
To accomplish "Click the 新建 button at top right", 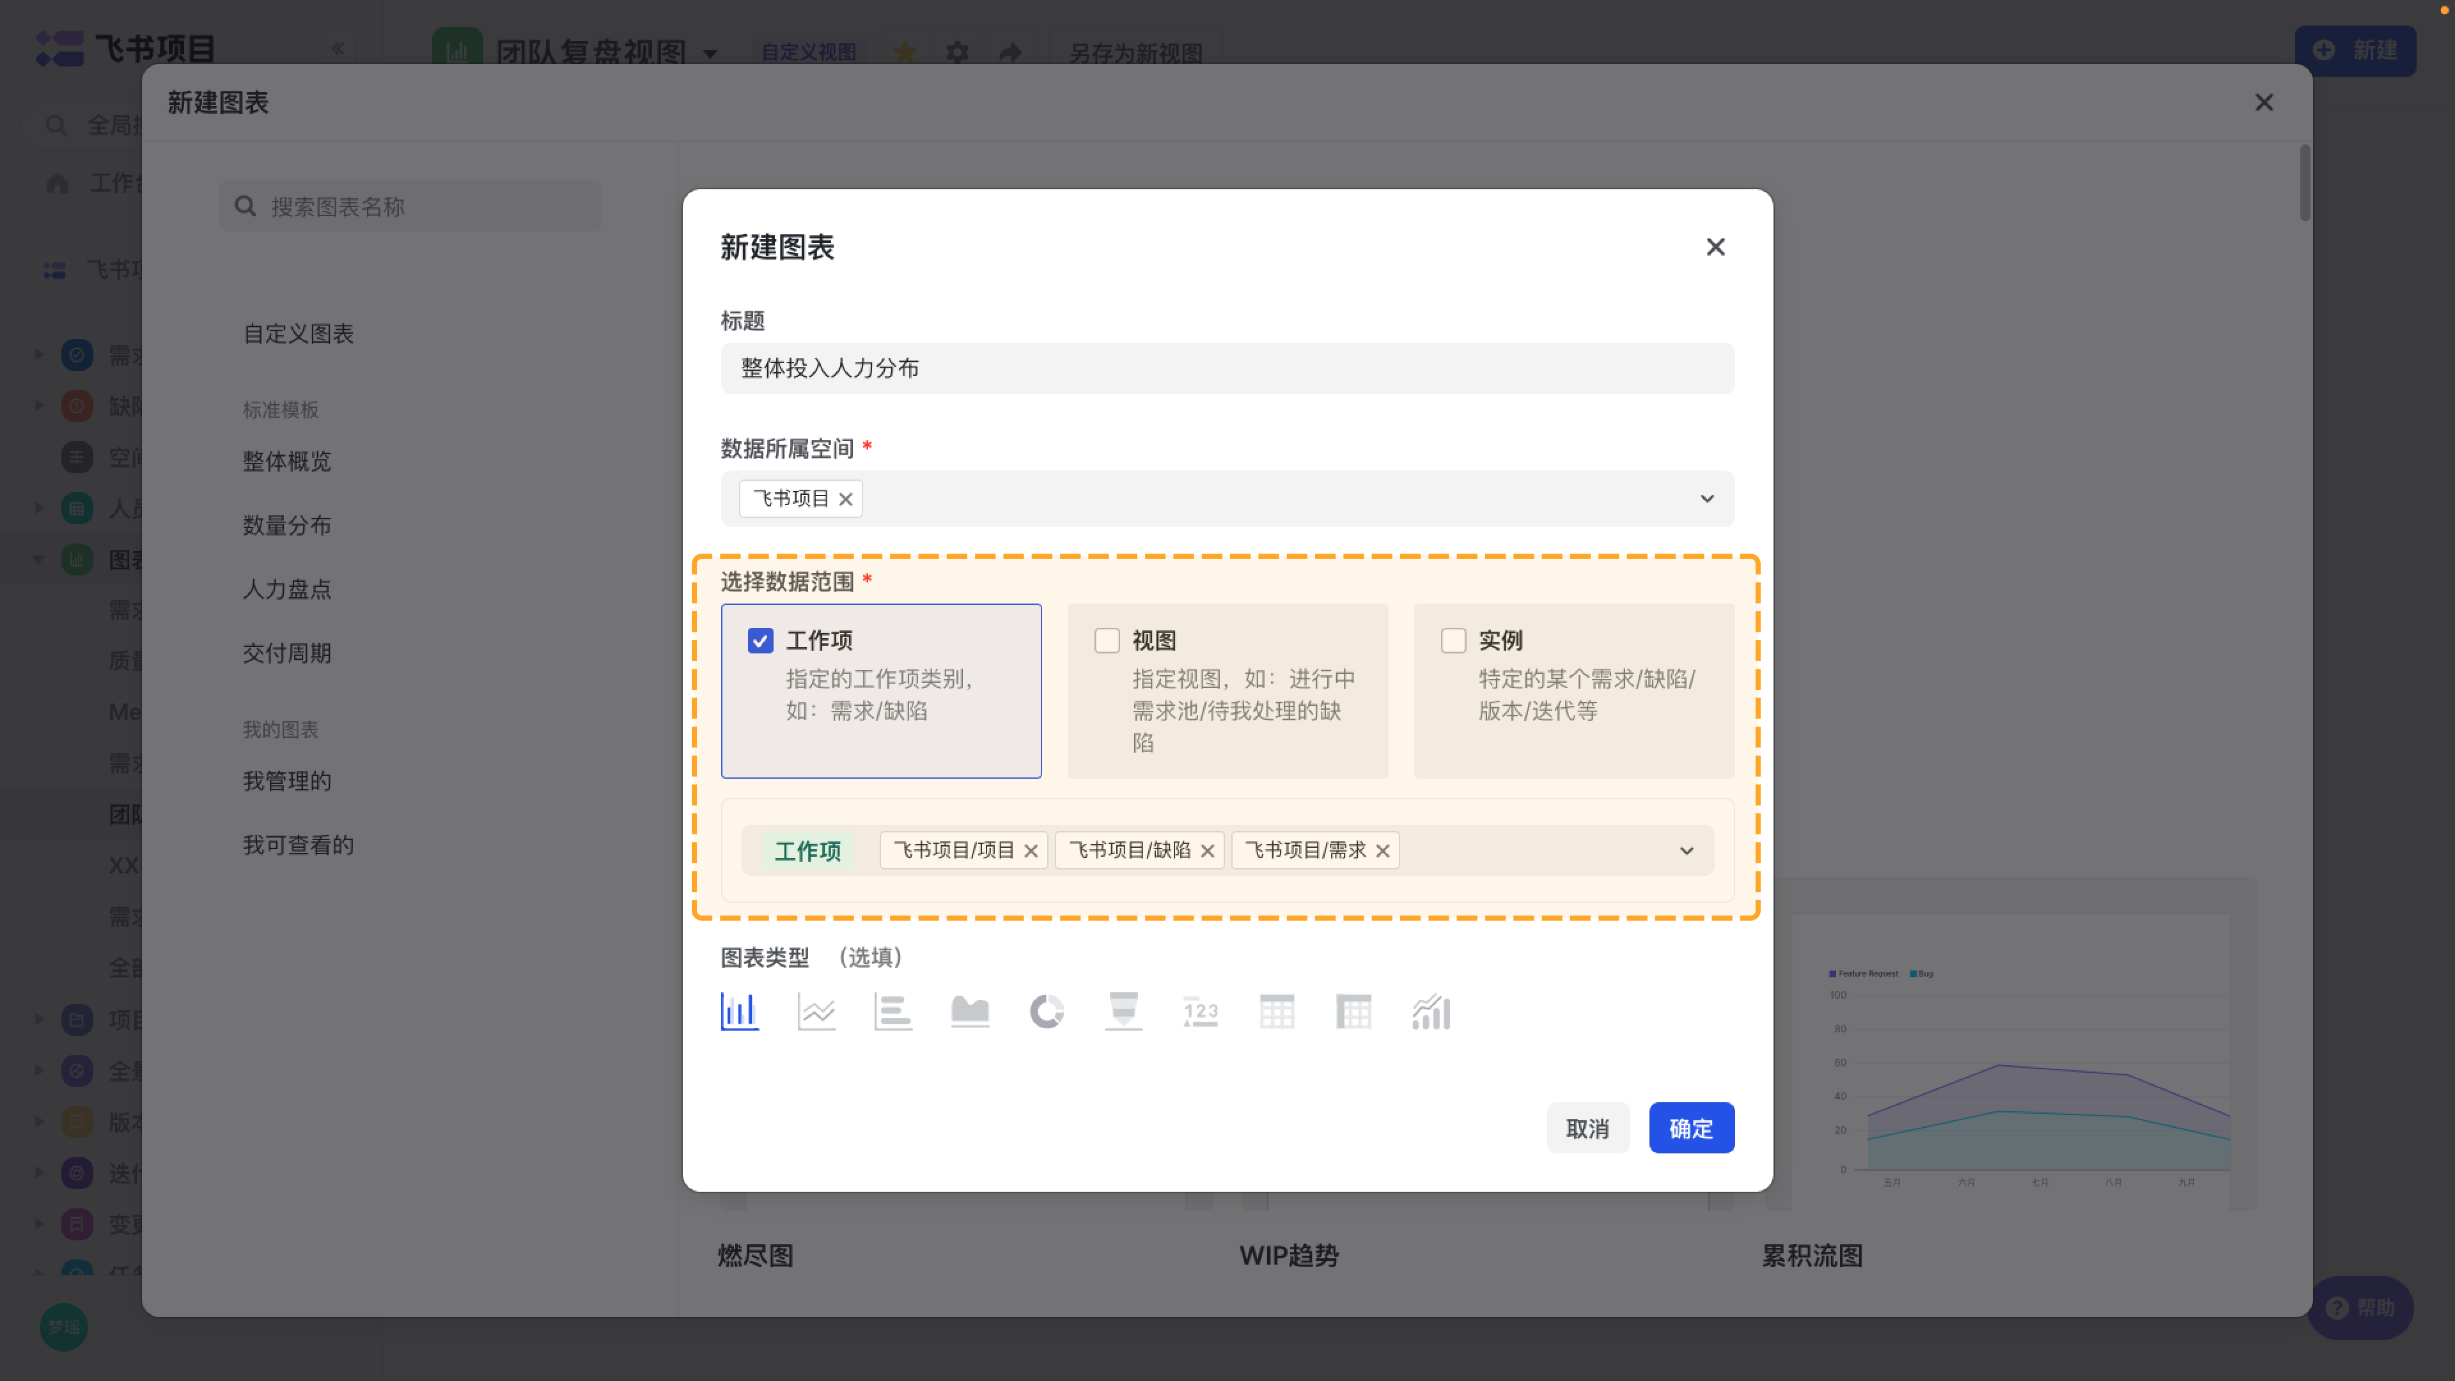I will (x=2355, y=51).
